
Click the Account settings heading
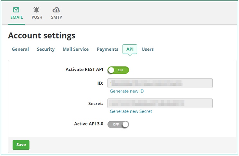(x=42, y=35)
